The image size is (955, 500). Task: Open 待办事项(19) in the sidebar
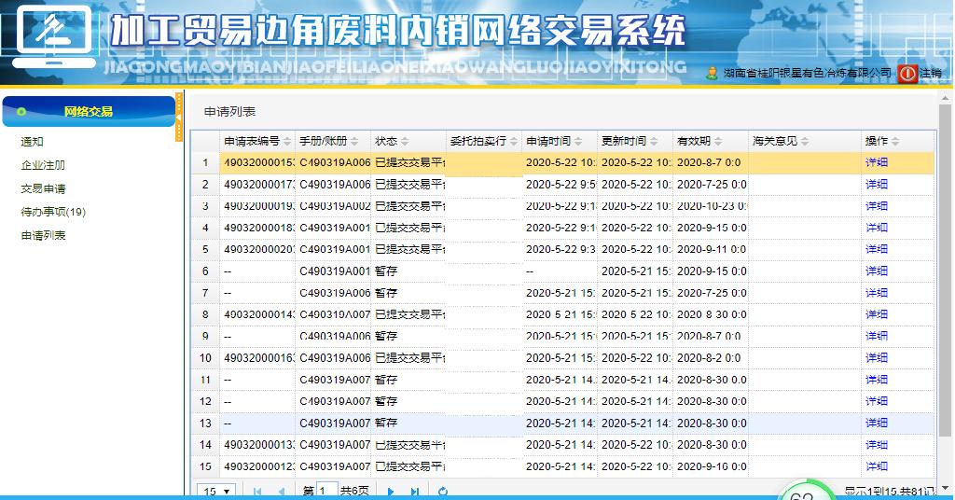53,212
